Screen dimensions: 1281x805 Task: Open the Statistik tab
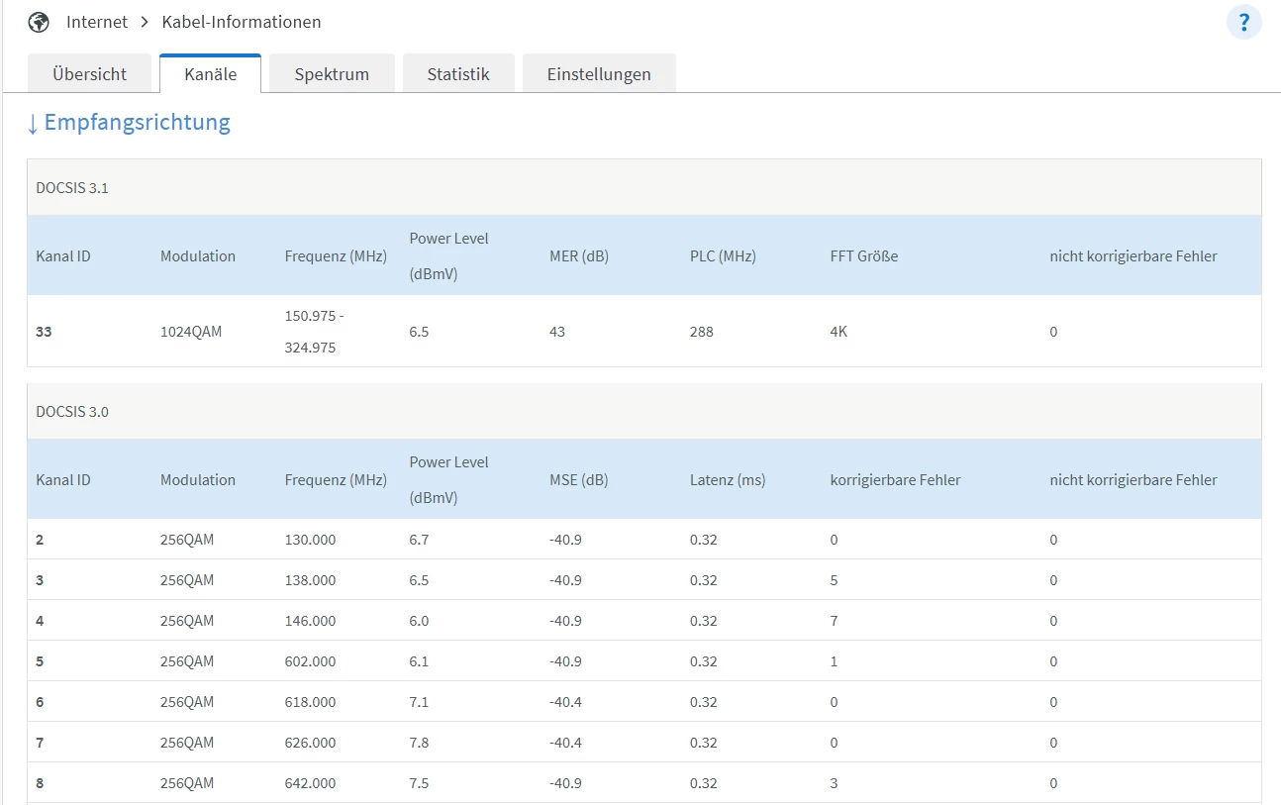(x=458, y=74)
